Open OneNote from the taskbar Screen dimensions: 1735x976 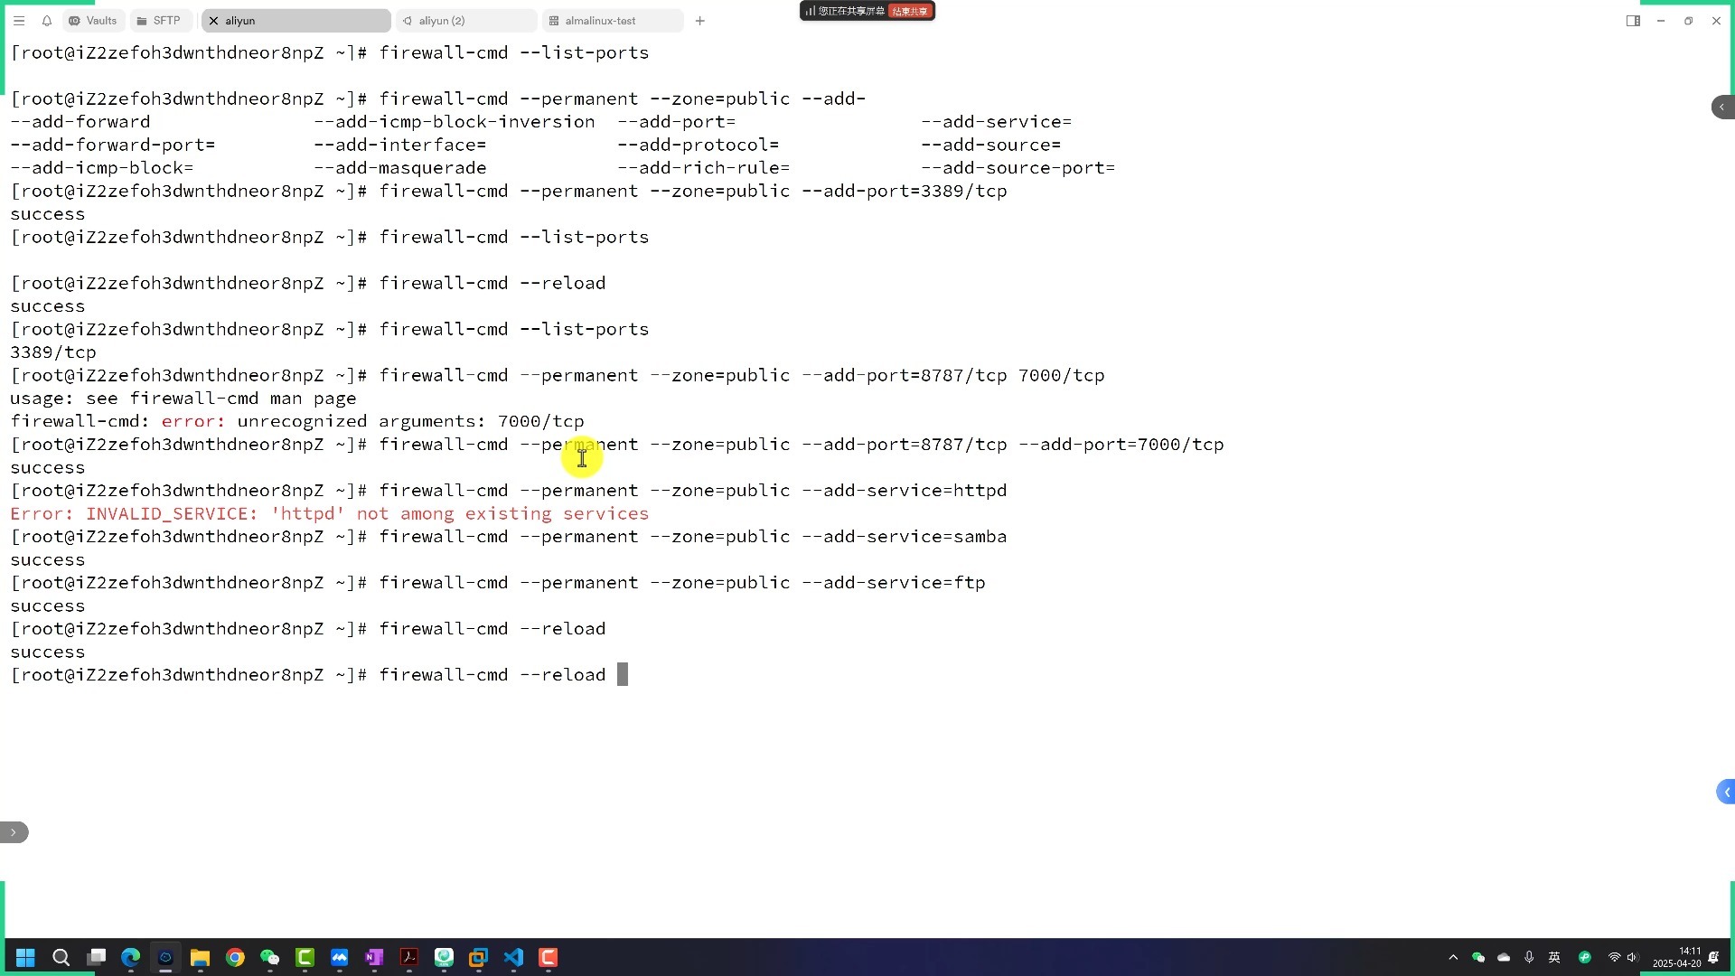pos(373,957)
